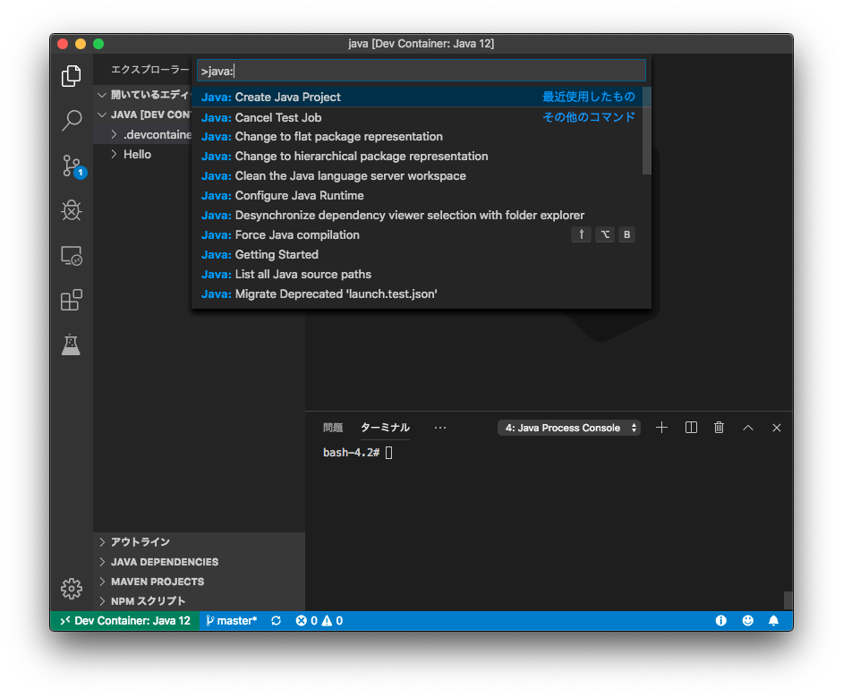Select 4: Java Process Console dropdown

569,428
